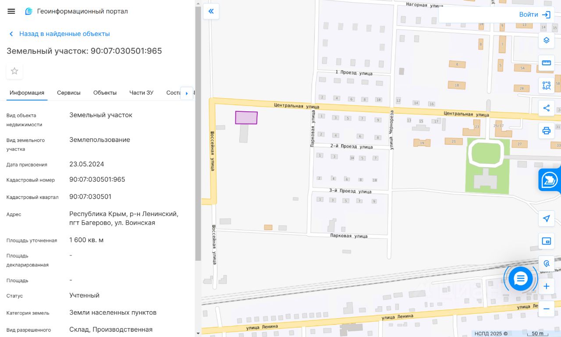The image size is (561, 337).
Task: Open the chat support bubble
Action: pyautogui.click(x=520, y=278)
